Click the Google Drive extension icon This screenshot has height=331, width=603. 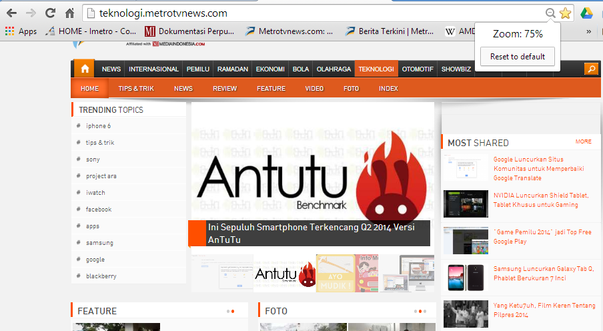586,13
